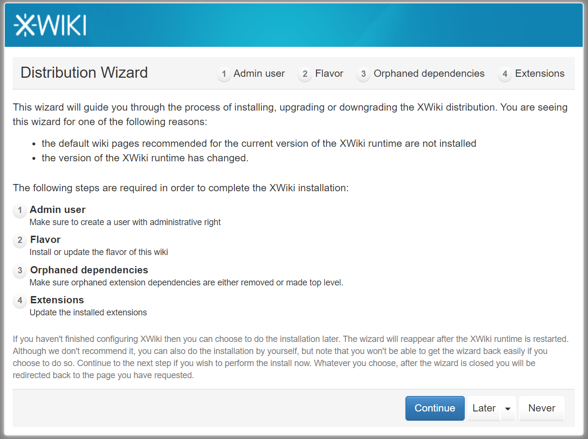Screen dimensions: 588x439
Task: Click the bold Flavor list heading
Action: [x=45, y=240]
